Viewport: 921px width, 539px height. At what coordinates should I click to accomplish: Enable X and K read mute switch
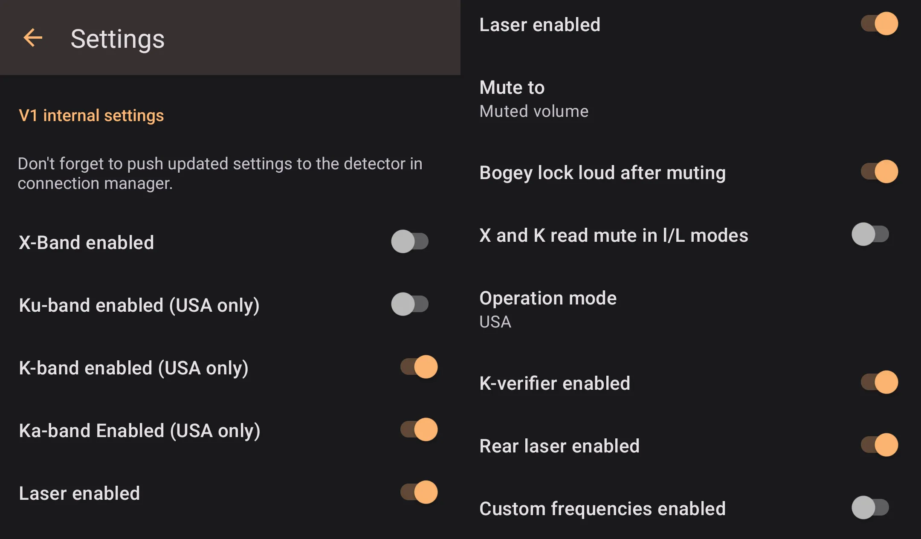(x=870, y=234)
